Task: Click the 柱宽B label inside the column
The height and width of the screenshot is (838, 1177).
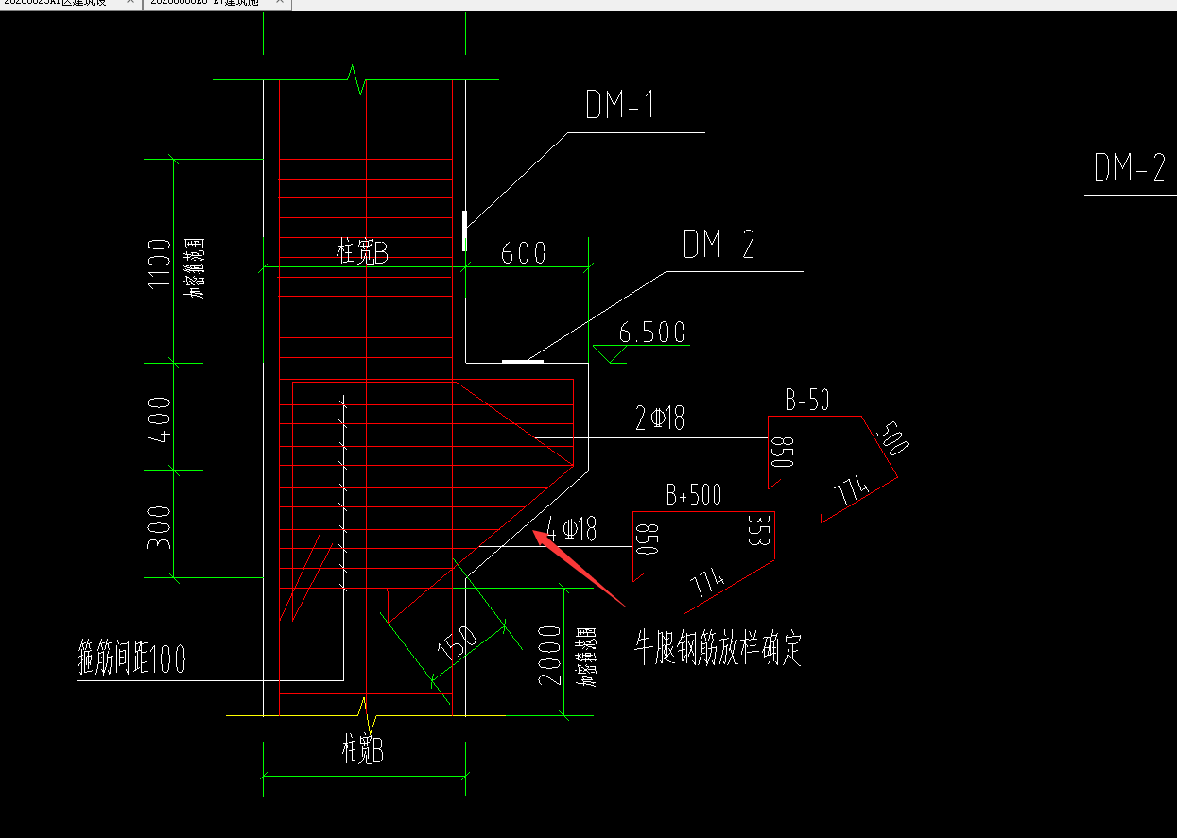Action: click(363, 252)
